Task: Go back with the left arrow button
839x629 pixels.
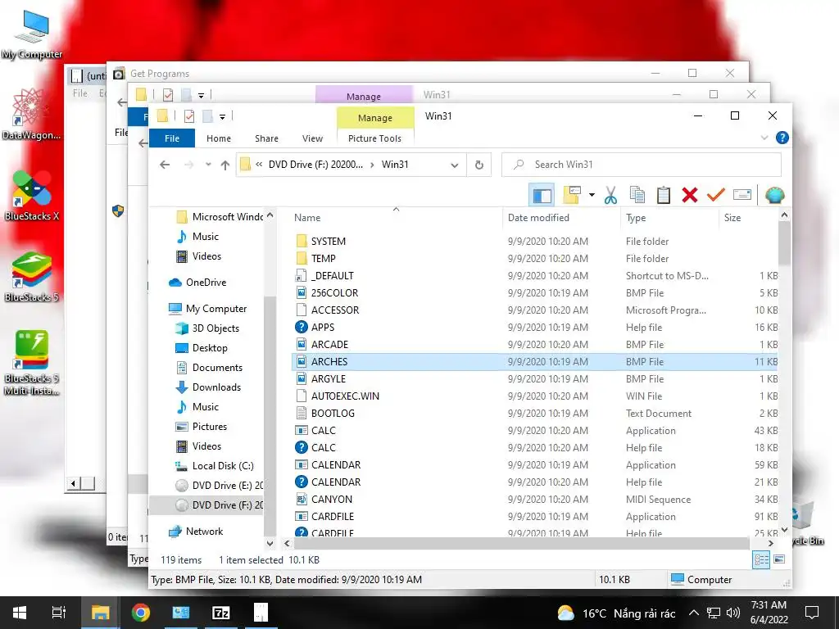Action: [165, 165]
